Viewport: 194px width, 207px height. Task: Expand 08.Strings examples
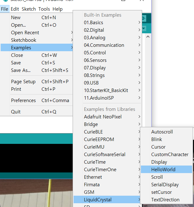click(x=107, y=75)
